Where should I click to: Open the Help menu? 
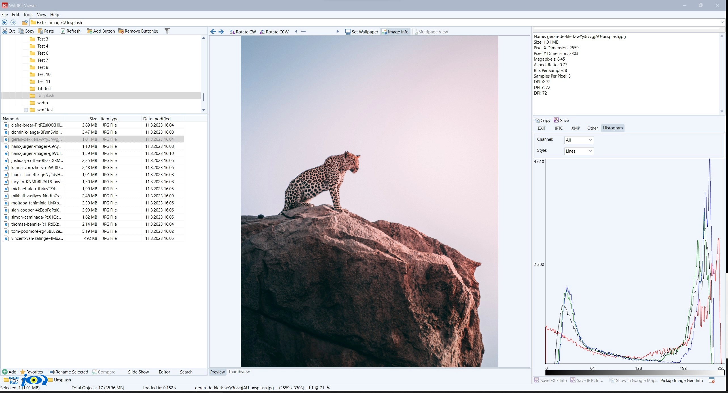point(55,14)
